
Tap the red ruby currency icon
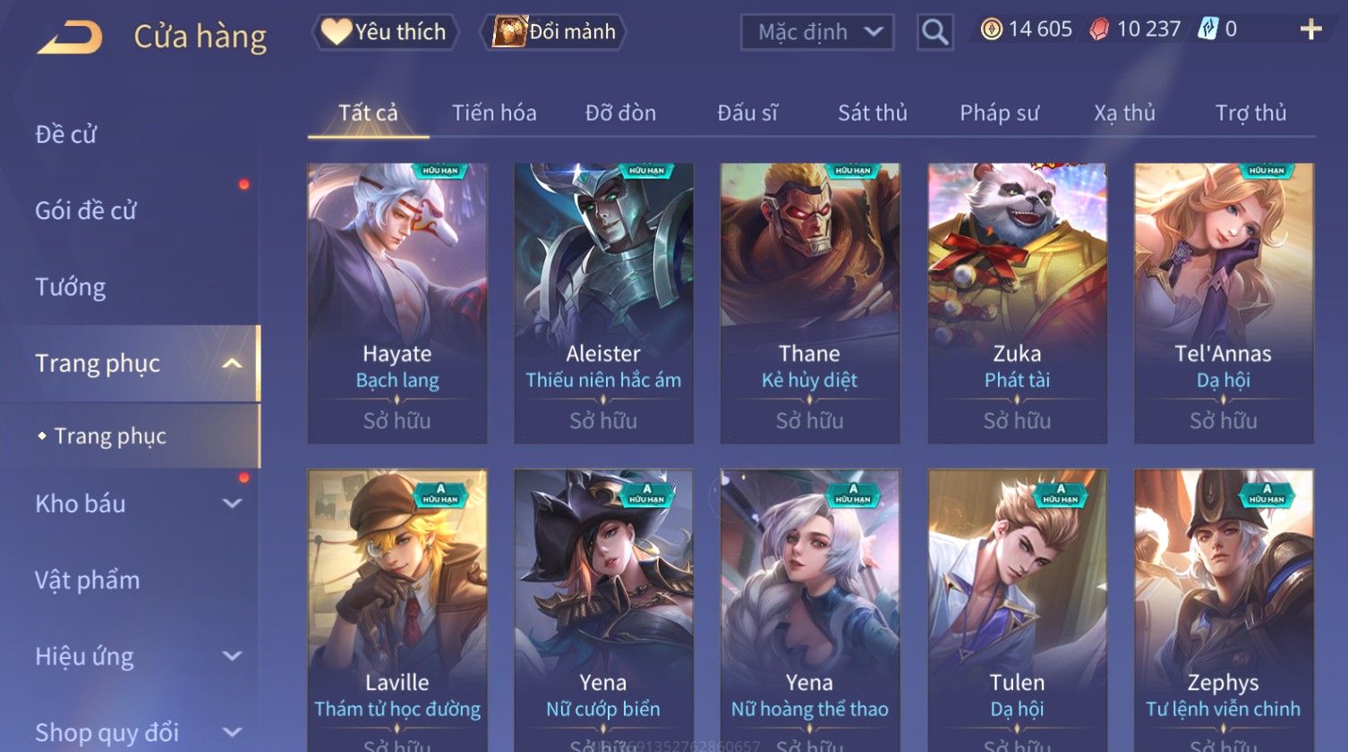point(1099,30)
